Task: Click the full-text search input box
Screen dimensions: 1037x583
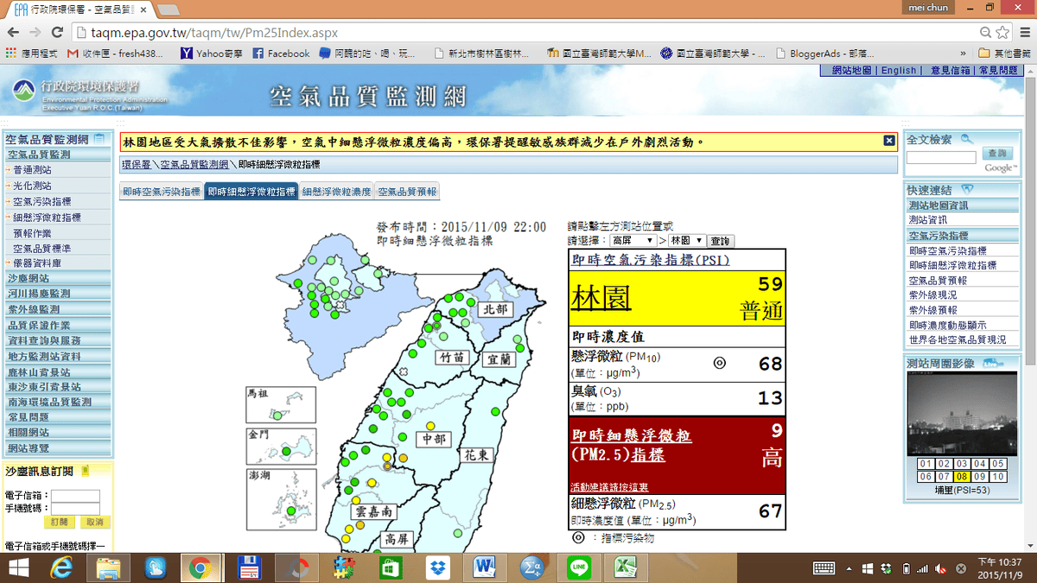Action: [x=941, y=158]
